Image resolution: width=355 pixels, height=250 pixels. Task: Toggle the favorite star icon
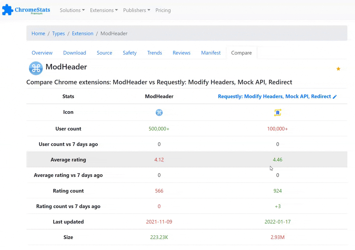(x=338, y=68)
